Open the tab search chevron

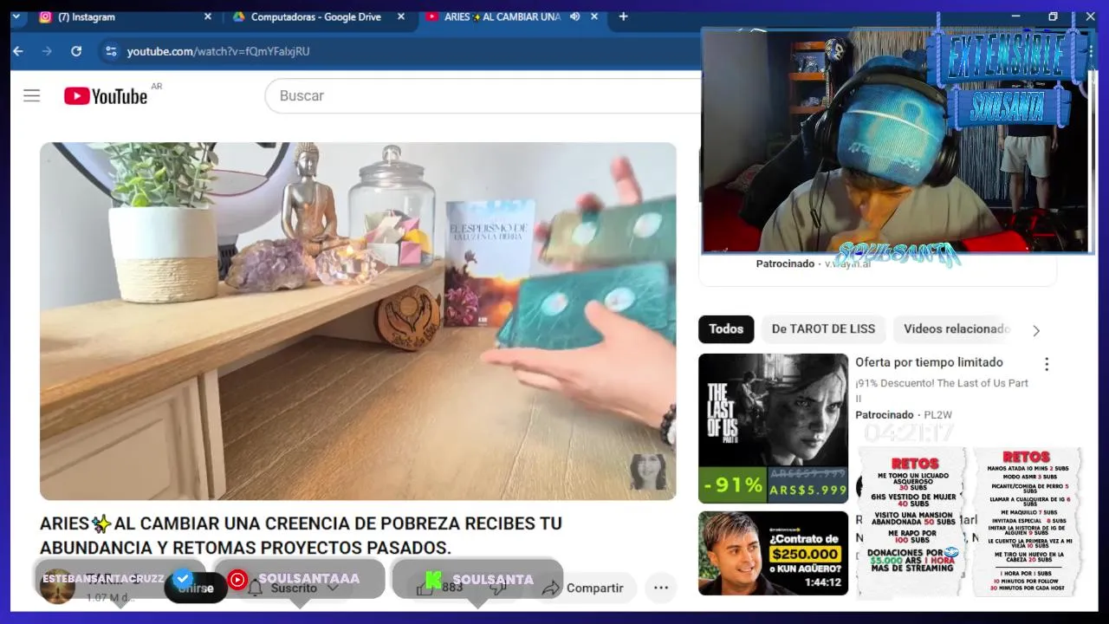coord(16,16)
